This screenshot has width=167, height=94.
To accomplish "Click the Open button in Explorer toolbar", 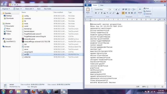I will [x=17, y=9].
